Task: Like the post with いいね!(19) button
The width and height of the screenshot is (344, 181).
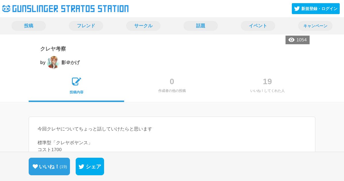Action: [49, 166]
